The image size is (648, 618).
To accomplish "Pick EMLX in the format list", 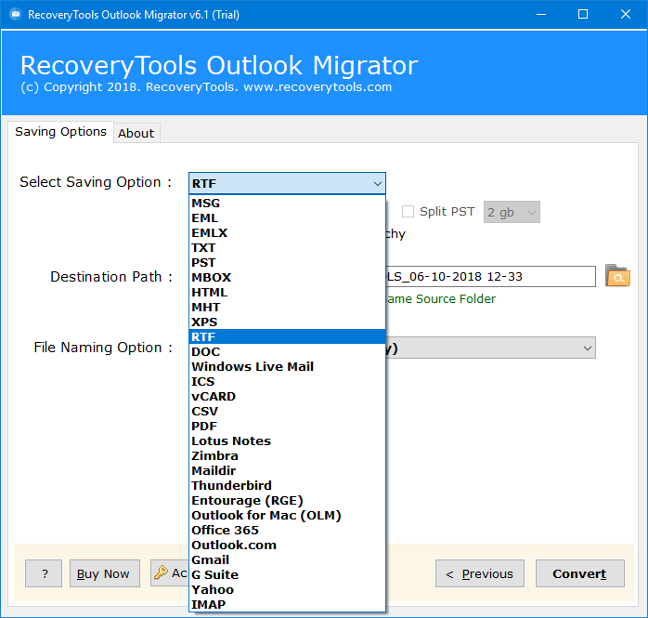I will click(287, 233).
